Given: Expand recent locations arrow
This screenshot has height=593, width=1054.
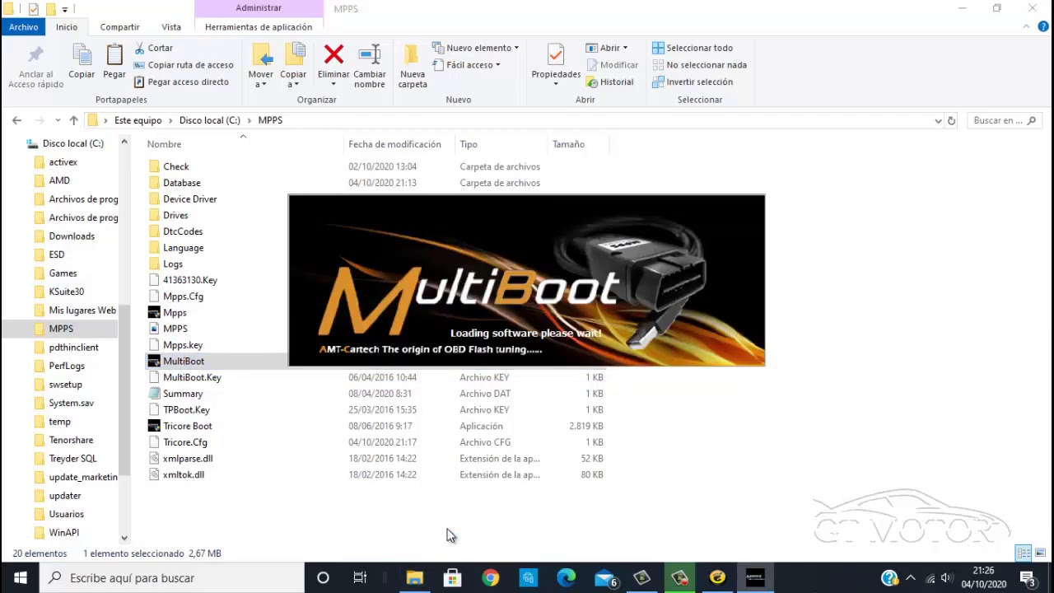Looking at the screenshot, I should click(x=57, y=120).
